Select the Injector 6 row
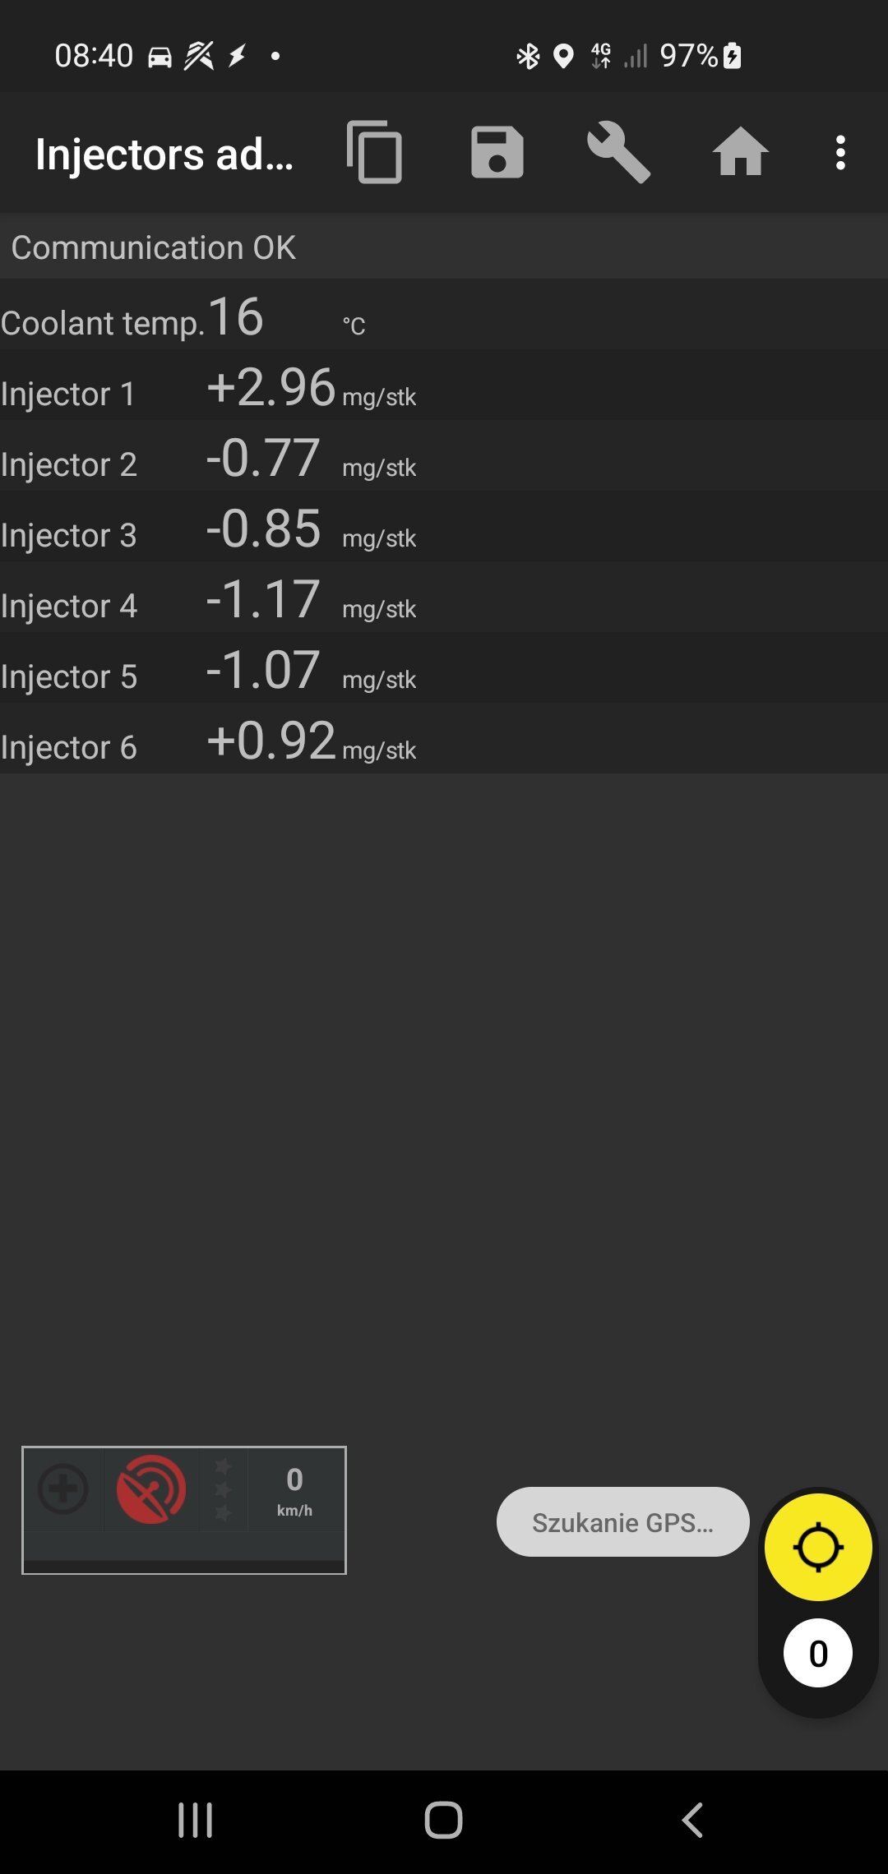 444,739
